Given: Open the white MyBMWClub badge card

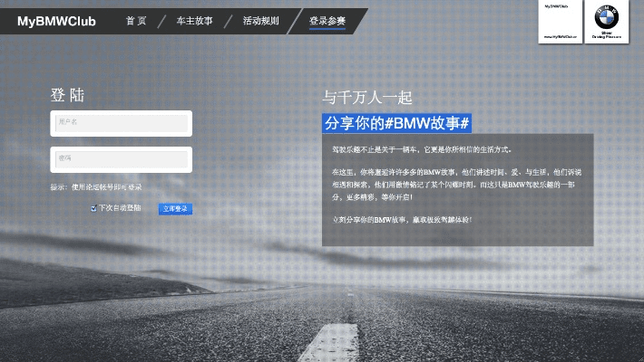Looking at the screenshot, I should click(561, 22).
